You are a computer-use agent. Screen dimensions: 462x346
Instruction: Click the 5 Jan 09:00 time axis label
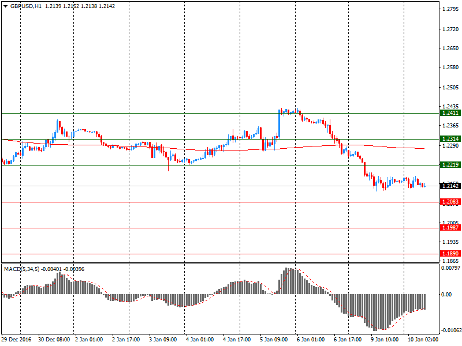click(x=274, y=340)
